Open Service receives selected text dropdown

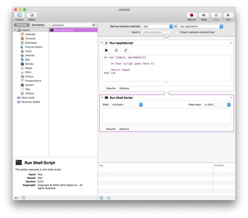click(157, 26)
